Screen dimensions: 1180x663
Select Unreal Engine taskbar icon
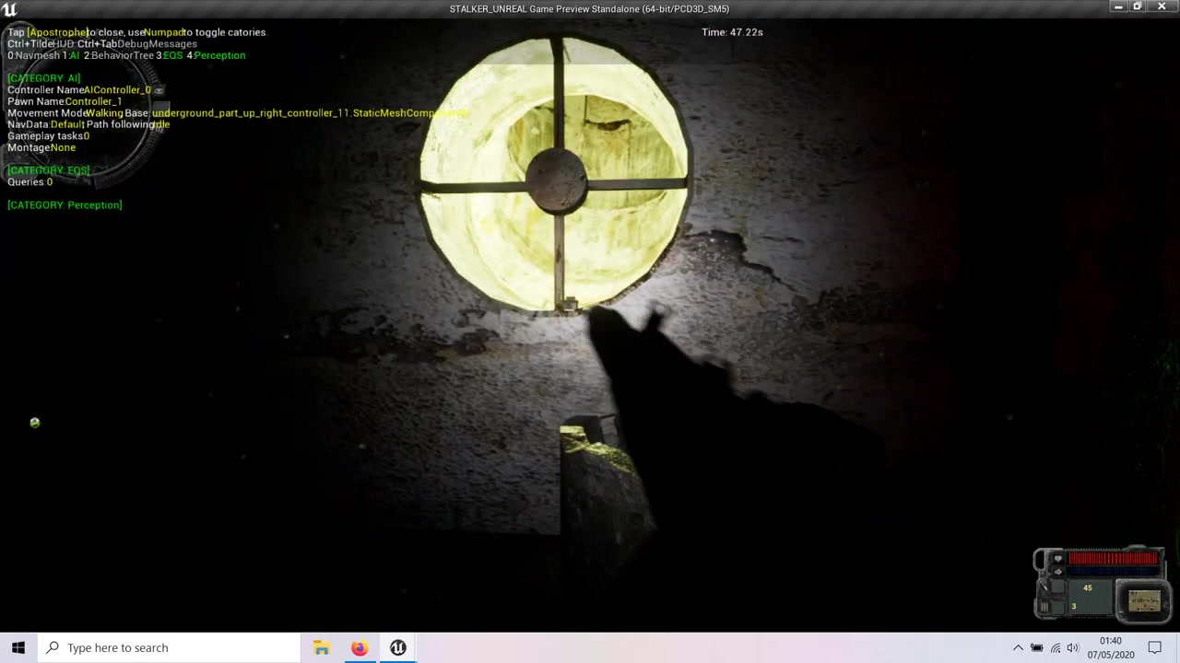point(397,647)
